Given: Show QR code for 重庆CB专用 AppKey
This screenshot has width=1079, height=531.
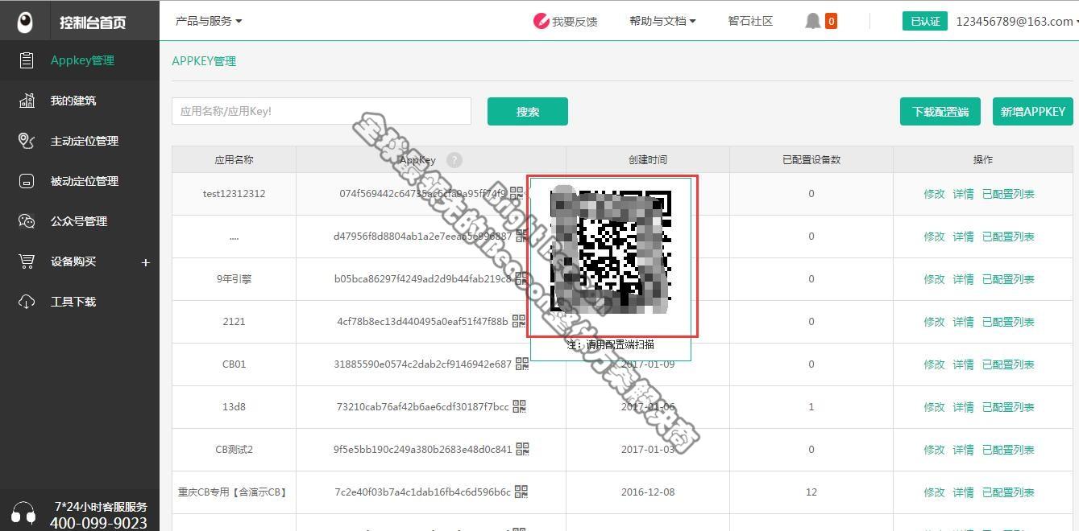Looking at the screenshot, I should click(521, 492).
